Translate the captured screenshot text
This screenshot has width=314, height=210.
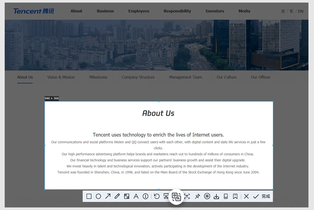click(176, 196)
